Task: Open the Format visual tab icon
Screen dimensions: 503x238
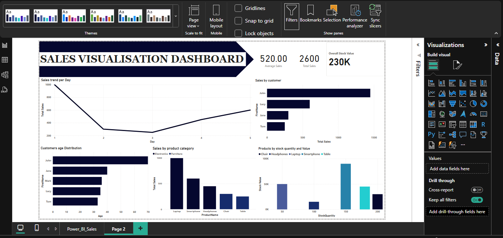Action: click(457, 65)
